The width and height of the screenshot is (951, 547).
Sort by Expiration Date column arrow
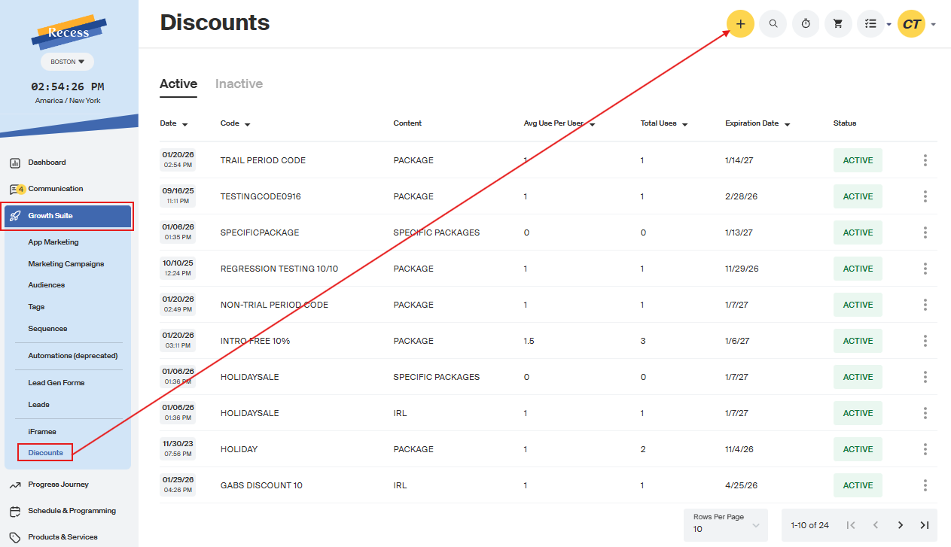pos(787,124)
